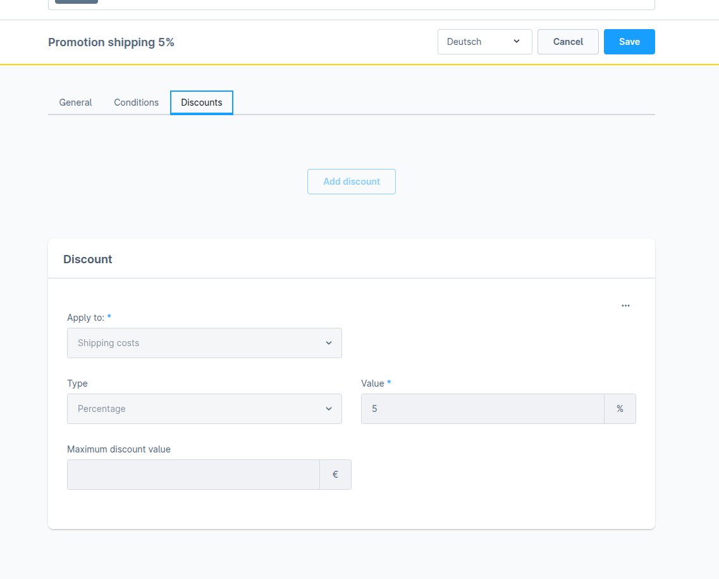The height and width of the screenshot is (579, 719).
Task: Switch to the General tab
Action: [x=75, y=103]
